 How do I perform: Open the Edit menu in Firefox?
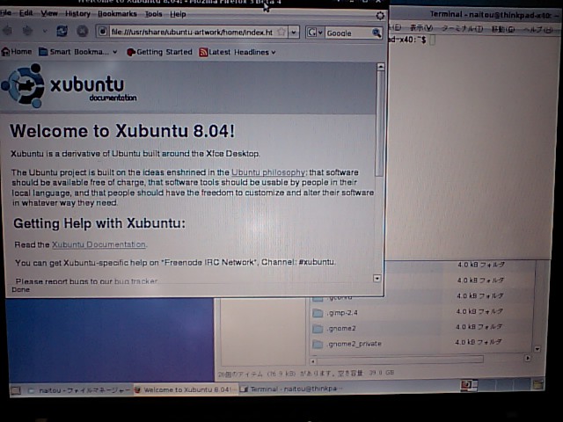26,13
